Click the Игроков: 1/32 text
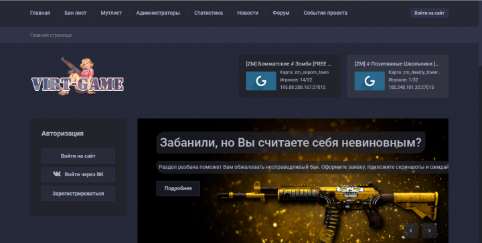Screen dimensions: 482x243 coord(403,80)
